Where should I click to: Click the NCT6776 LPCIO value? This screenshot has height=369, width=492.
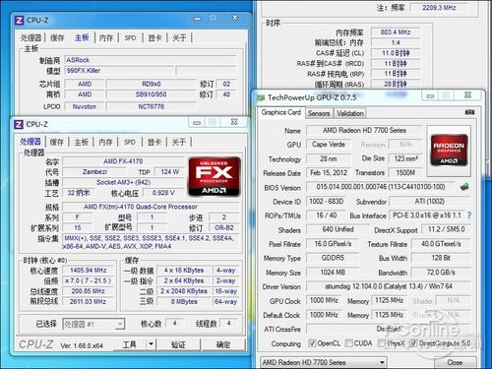(x=152, y=106)
